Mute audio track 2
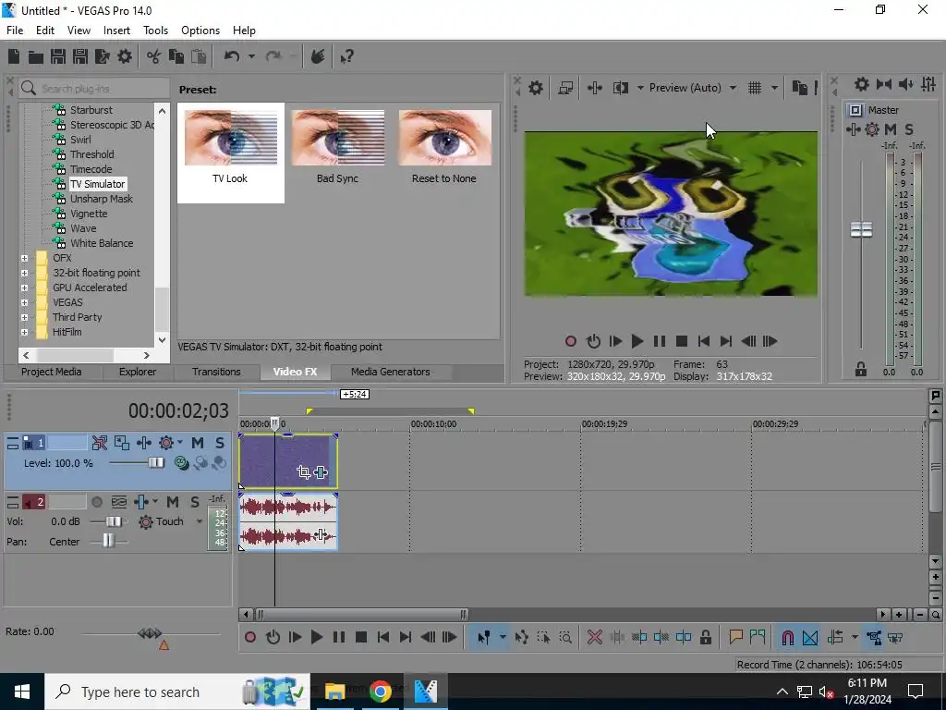 coord(173,502)
